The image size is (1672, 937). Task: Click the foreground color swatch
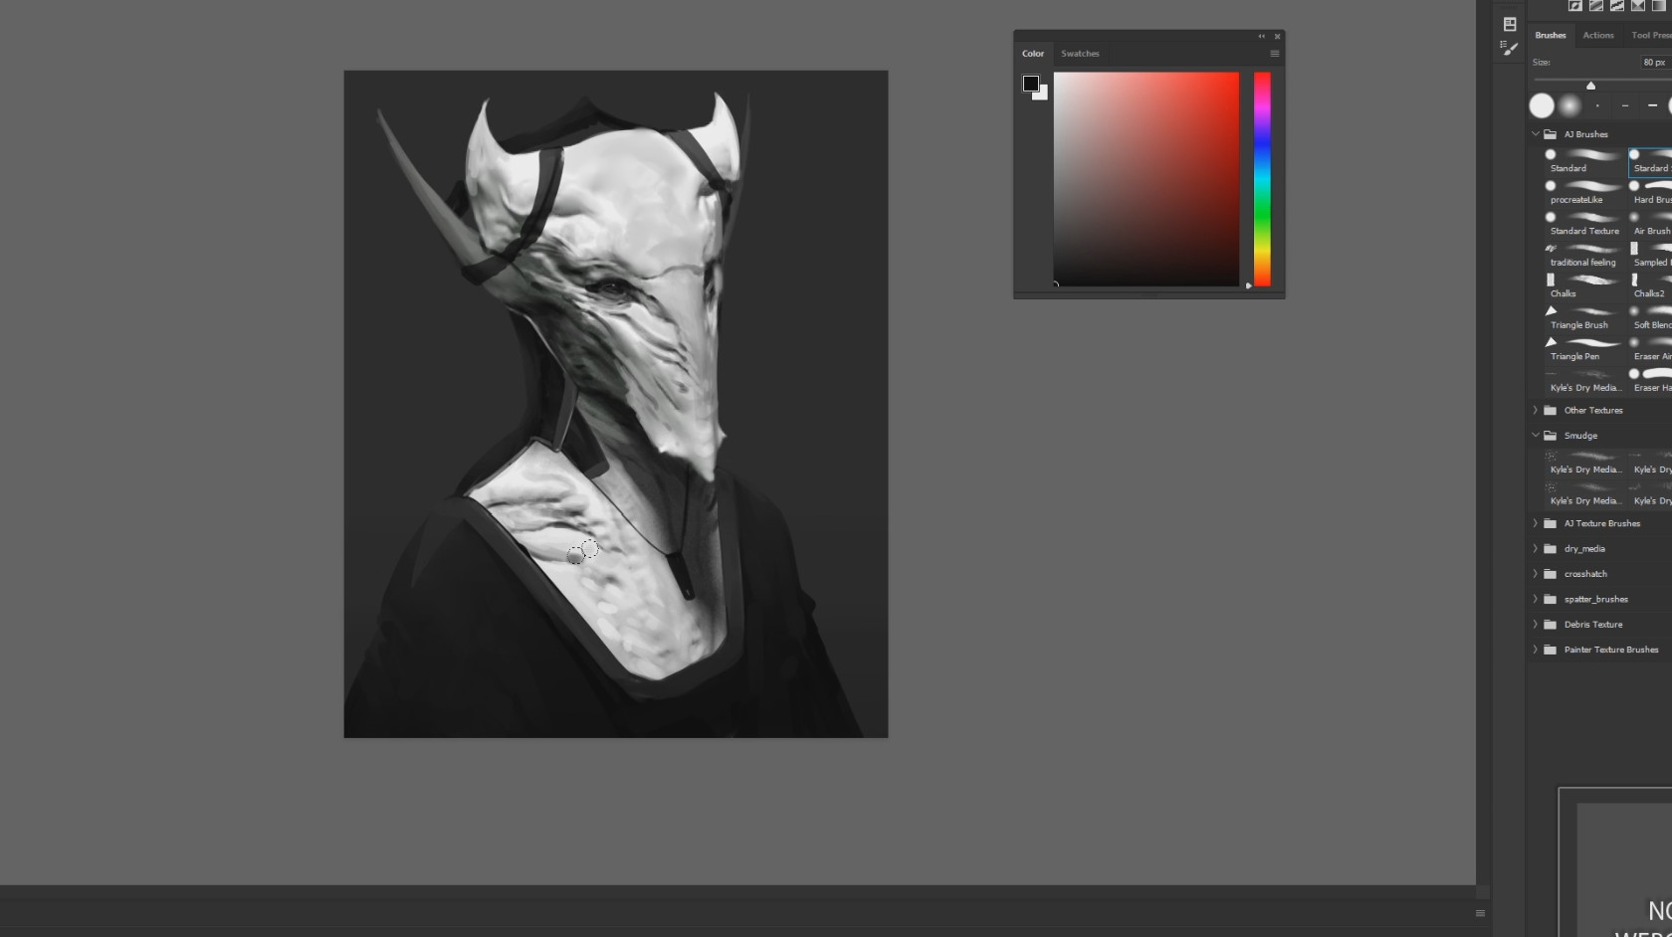click(x=1031, y=84)
